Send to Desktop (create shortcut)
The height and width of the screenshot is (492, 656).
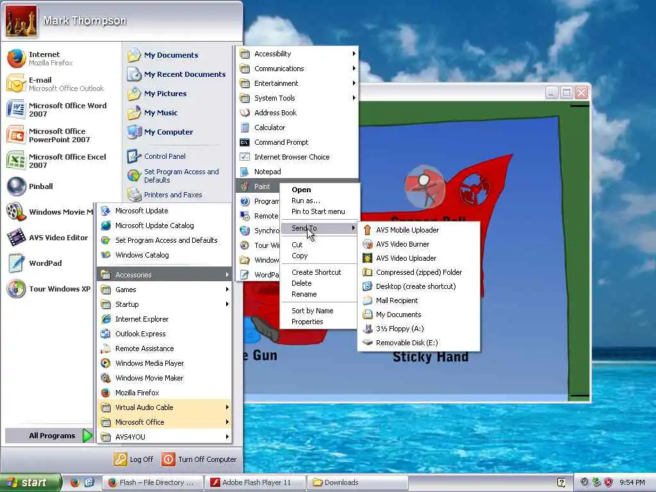tap(419, 286)
